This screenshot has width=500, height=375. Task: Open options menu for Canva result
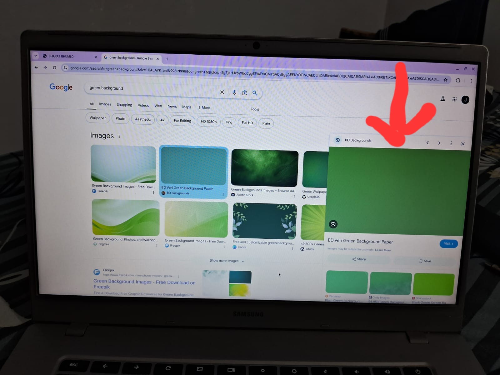coord(292,249)
